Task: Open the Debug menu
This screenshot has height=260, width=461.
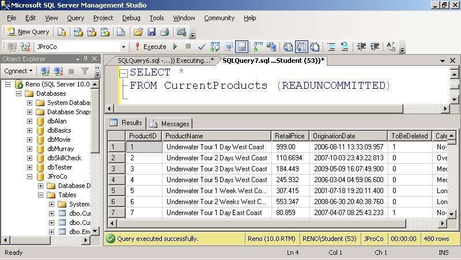Action: pyautogui.click(x=131, y=18)
